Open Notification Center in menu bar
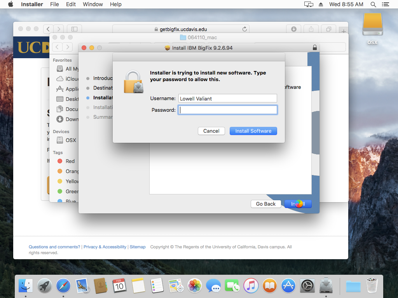 click(385, 4)
